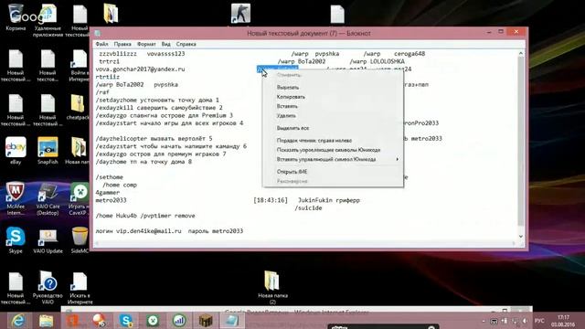585x329 pixels.
Task: Click the Notepad vertical scrollbar thumb
Action: 521,142
